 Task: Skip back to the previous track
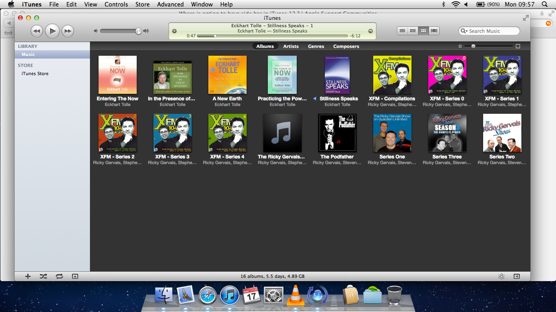pos(37,31)
